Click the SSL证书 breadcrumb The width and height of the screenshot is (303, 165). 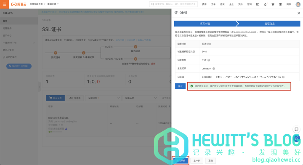46,20
